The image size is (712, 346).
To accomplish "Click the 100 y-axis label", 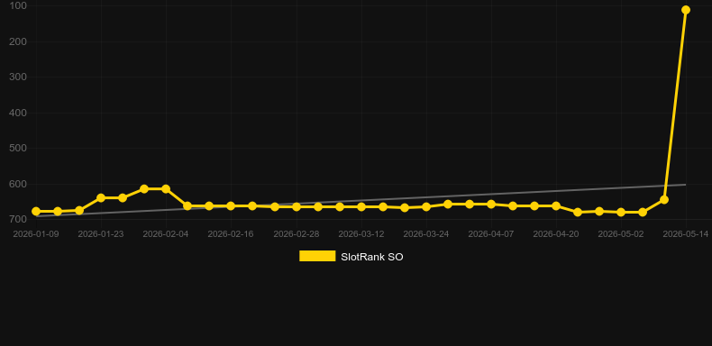I will click(18, 6).
